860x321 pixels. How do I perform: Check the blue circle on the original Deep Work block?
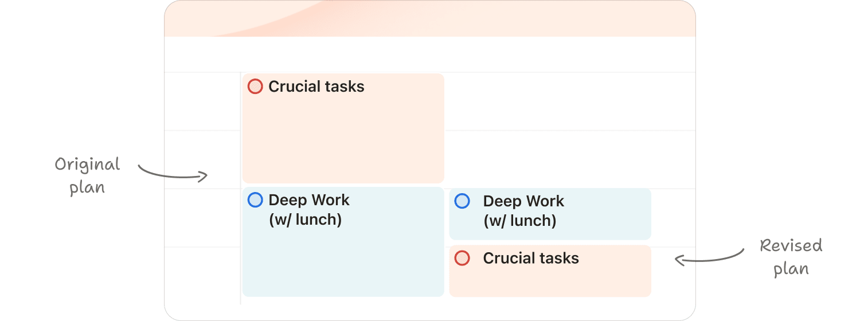tap(255, 200)
